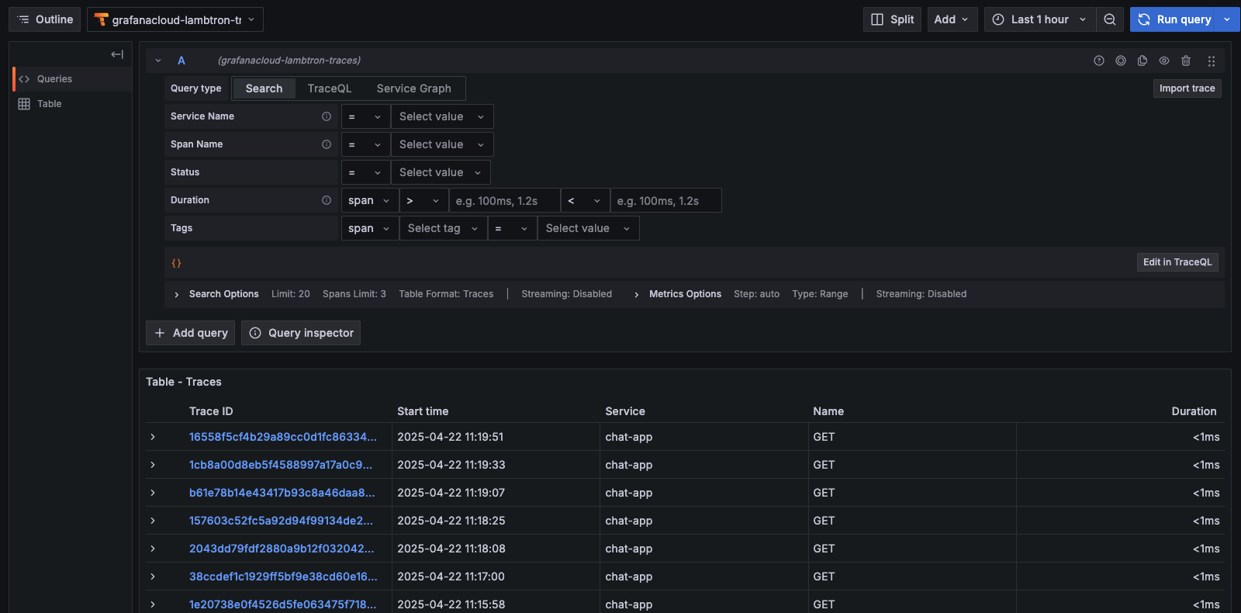The width and height of the screenshot is (1241, 613).
Task: Click the info icon next to Duration
Action: pos(327,200)
